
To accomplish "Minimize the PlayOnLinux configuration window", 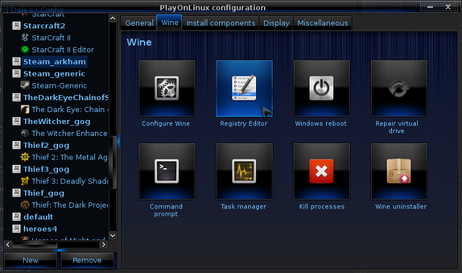I will 430,7.
